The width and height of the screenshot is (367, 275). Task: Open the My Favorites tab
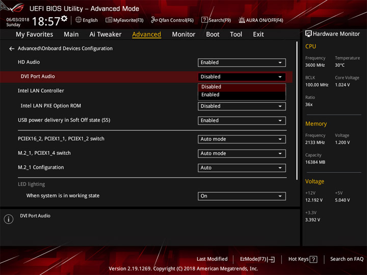pyautogui.click(x=35, y=35)
